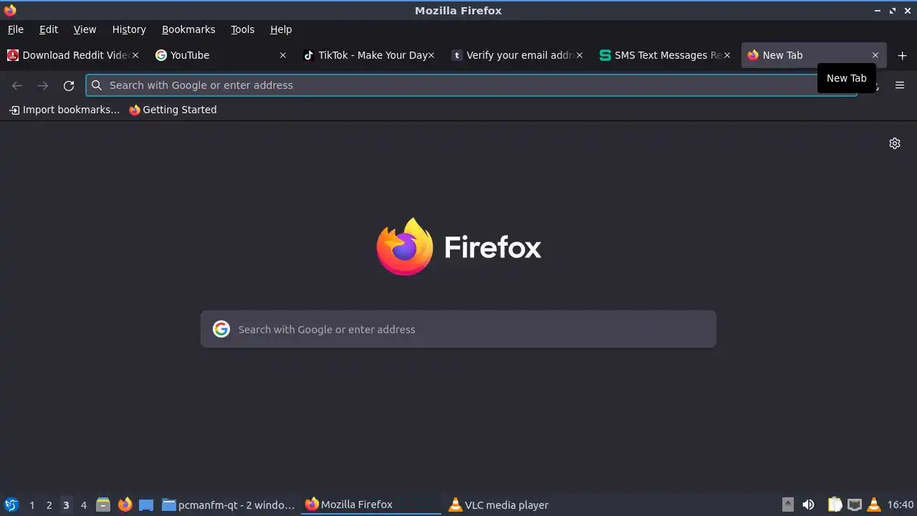Switch to virtual desktop 2
The image size is (917, 516).
(x=49, y=505)
